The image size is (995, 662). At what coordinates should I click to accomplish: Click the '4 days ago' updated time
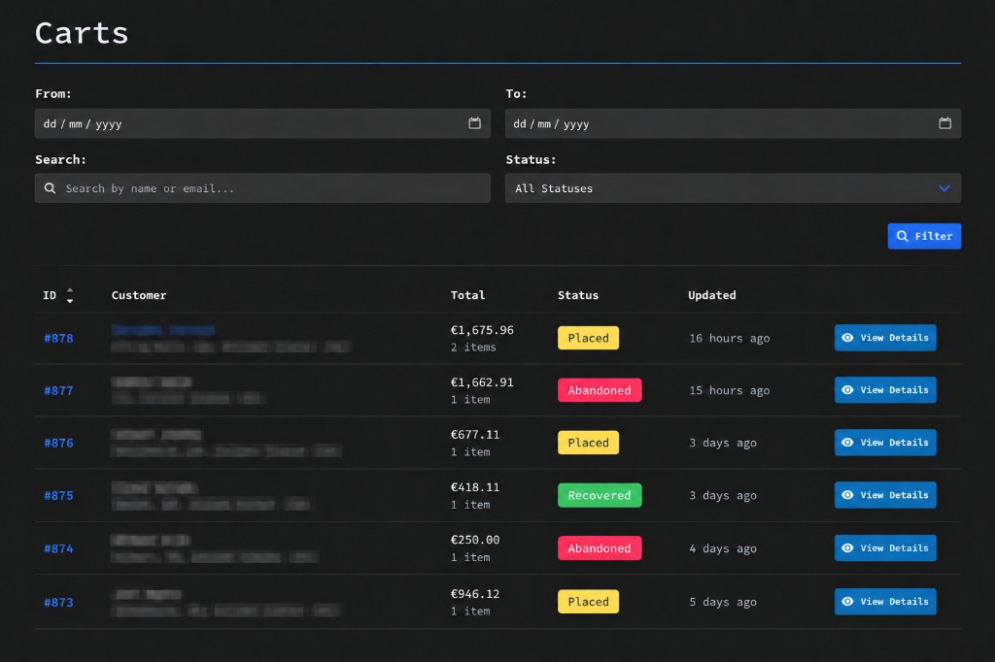point(723,548)
